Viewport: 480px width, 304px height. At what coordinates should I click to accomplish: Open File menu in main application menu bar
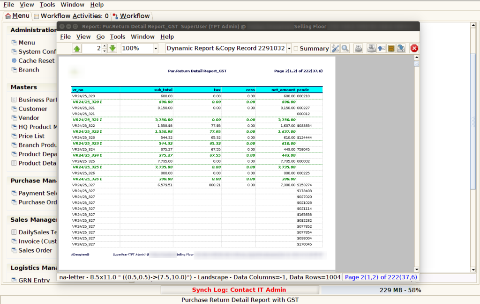9,5
